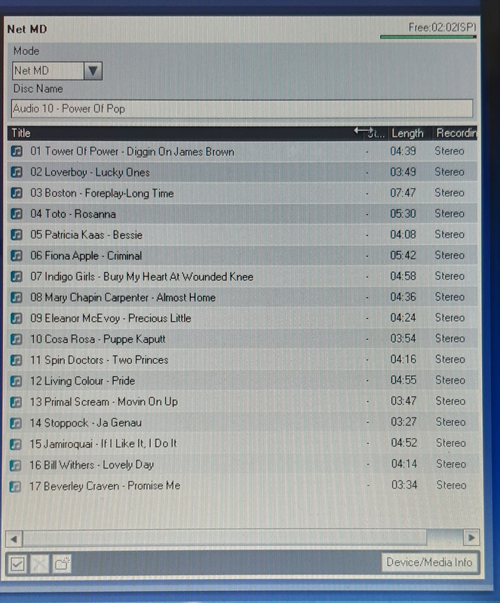
Task: Click the length value 04:58
Action: 403,276
